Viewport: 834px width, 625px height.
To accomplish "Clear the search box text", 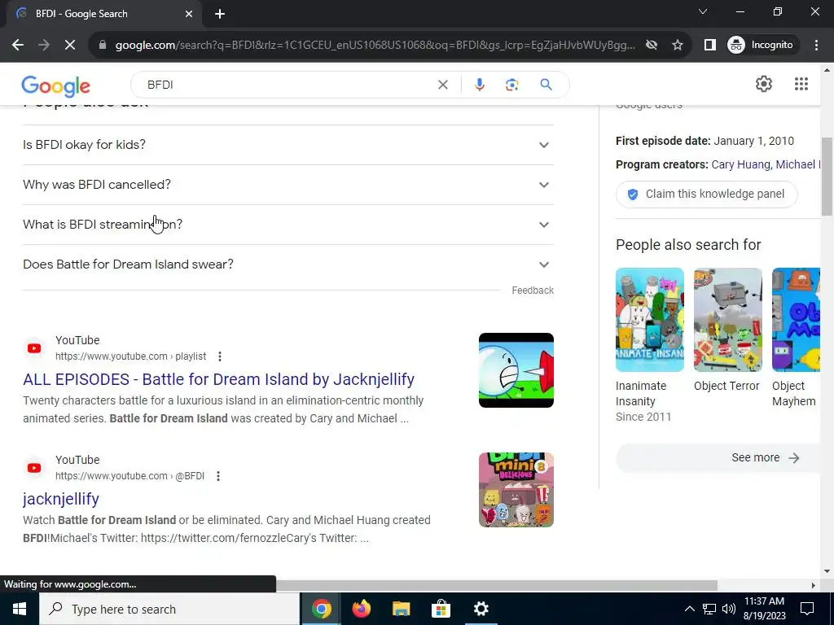I will (x=442, y=85).
